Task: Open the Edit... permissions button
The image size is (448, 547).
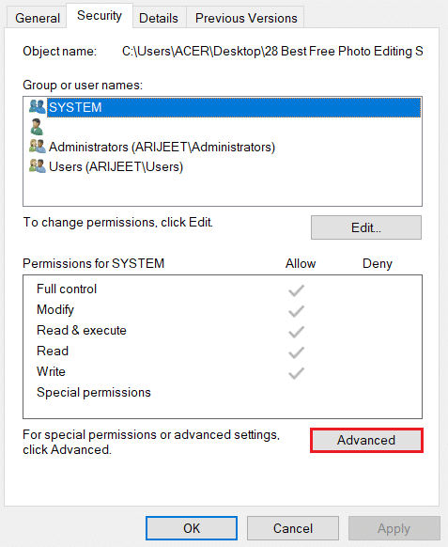Action: (366, 227)
